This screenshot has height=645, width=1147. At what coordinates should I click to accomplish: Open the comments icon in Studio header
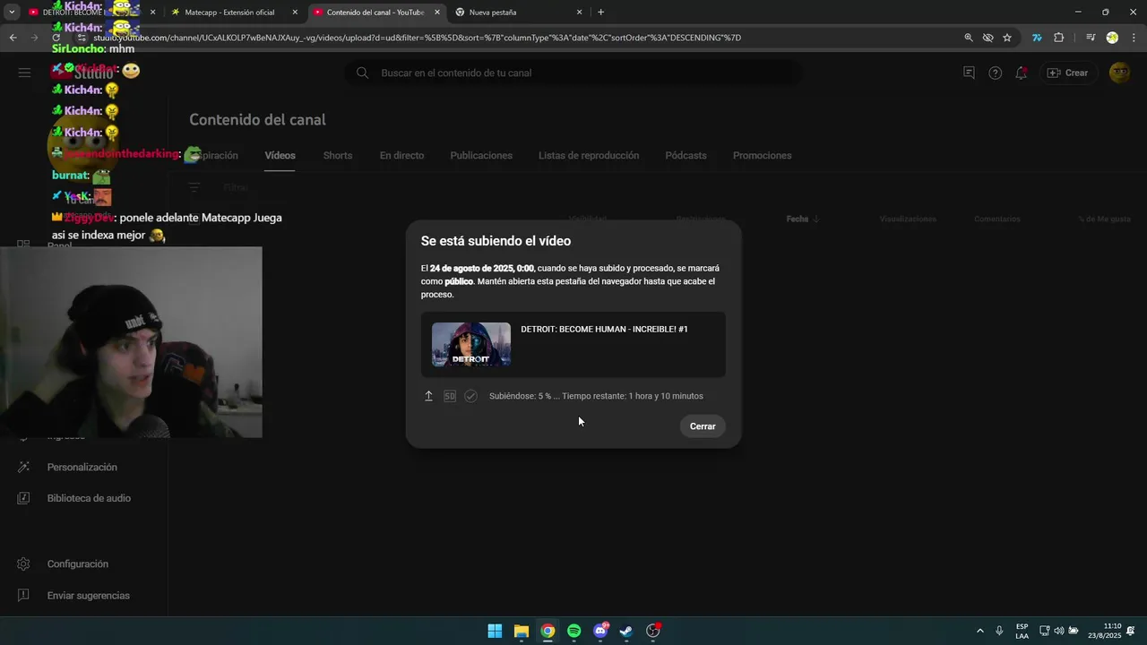pyautogui.click(x=969, y=73)
